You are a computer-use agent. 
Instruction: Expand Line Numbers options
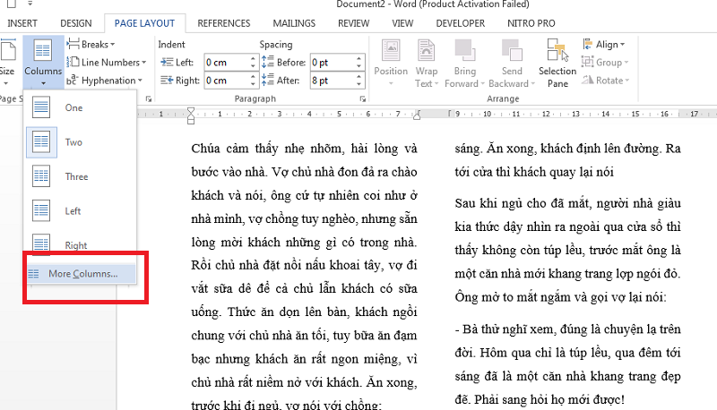click(106, 62)
